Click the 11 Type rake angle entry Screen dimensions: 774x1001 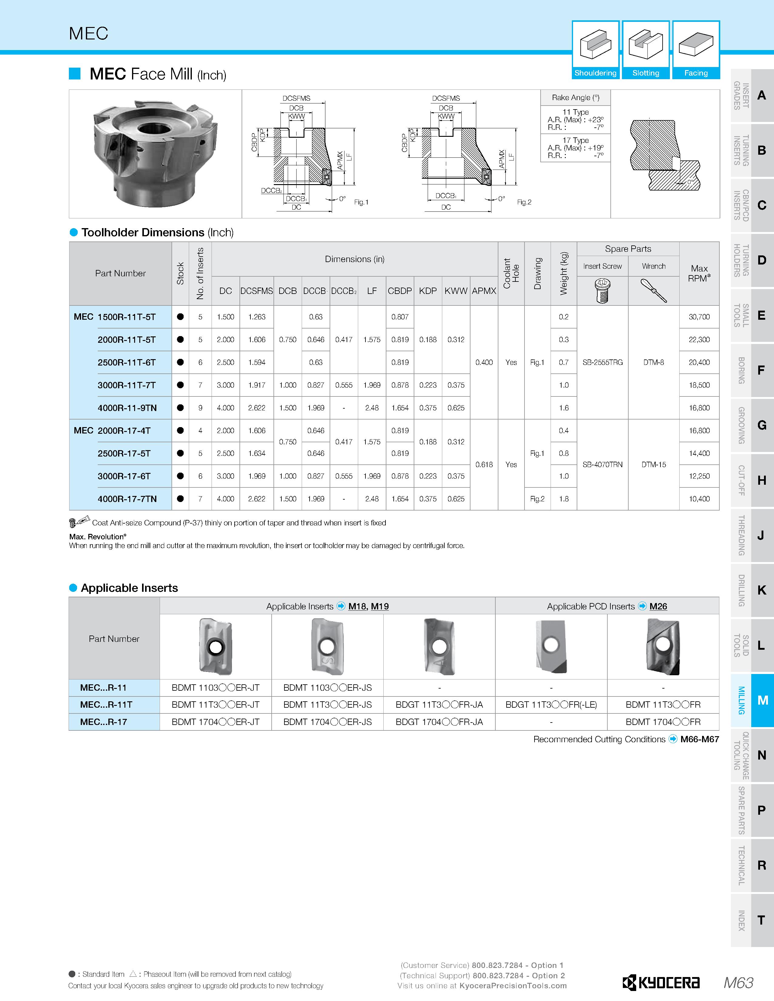(575, 119)
